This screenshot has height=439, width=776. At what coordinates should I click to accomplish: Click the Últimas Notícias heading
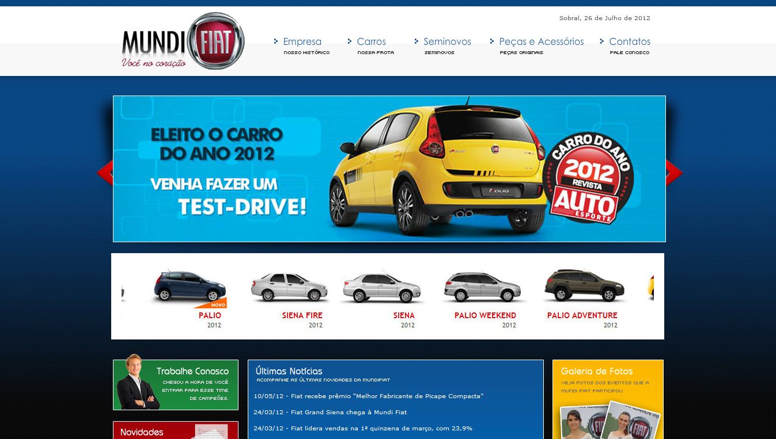click(289, 371)
